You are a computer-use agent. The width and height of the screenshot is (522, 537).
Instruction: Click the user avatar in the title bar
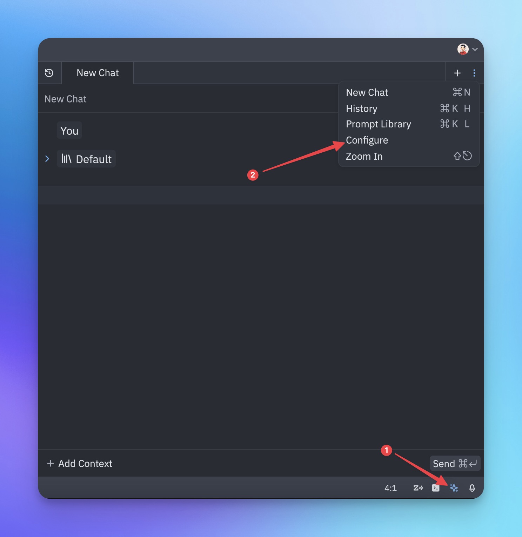(x=463, y=49)
